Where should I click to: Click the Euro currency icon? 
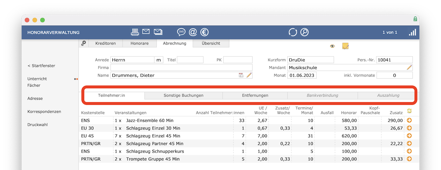click(x=204, y=32)
